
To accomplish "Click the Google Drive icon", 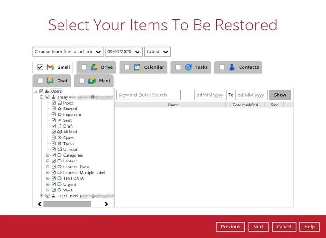I will coord(94,67).
